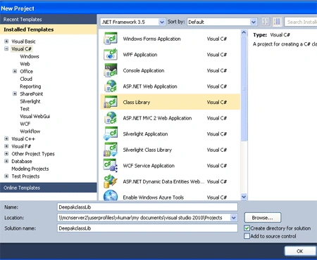Select the Test category under Visual C#
Screen dimensions: 317x260
coord(25,109)
